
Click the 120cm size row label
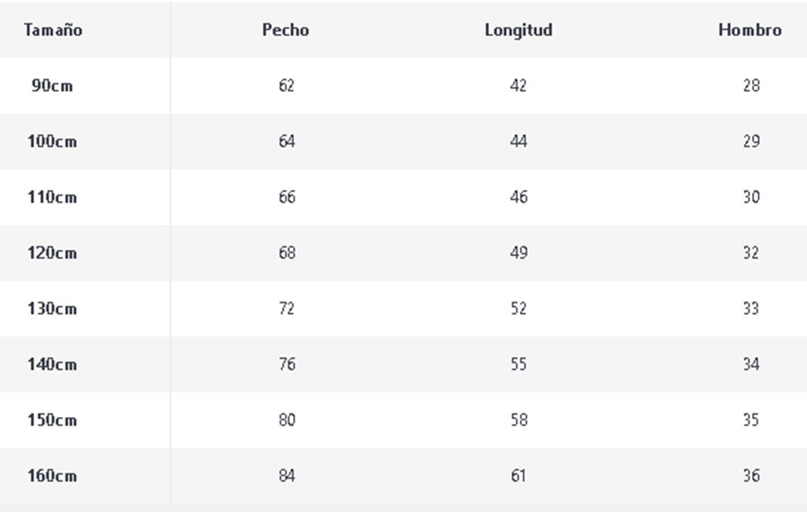coord(52,253)
